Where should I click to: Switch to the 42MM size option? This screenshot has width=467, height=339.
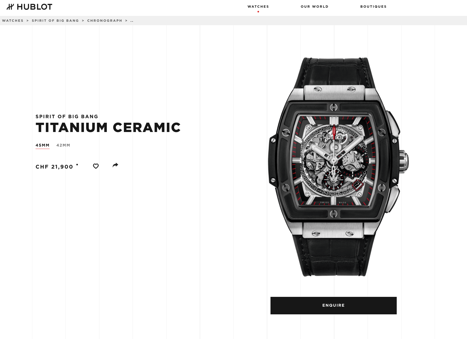[63, 145]
